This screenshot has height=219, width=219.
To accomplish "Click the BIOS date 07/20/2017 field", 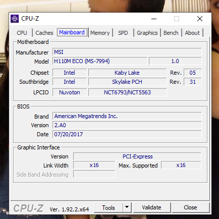I will [x=127, y=134].
